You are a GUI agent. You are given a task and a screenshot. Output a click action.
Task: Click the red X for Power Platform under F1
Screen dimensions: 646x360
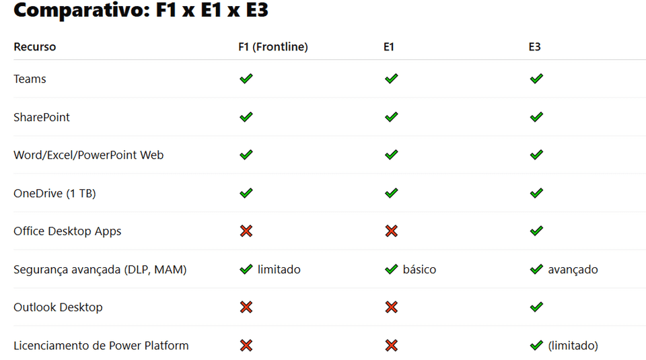[246, 345]
